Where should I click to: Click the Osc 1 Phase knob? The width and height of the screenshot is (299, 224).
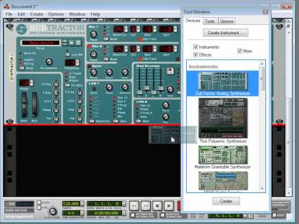[x=93, y=34]
